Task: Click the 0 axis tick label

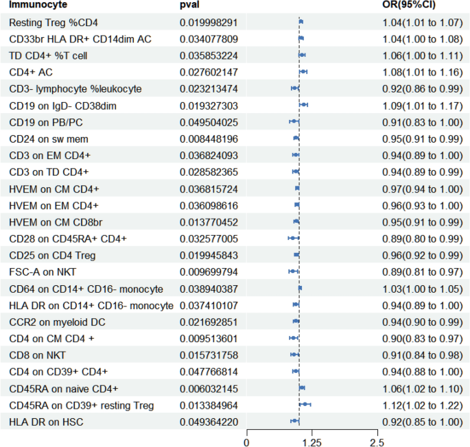Action: pyautogui.click(x=246, y=442)
